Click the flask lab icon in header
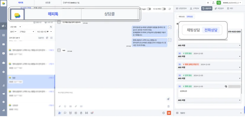 click(213, 3)
